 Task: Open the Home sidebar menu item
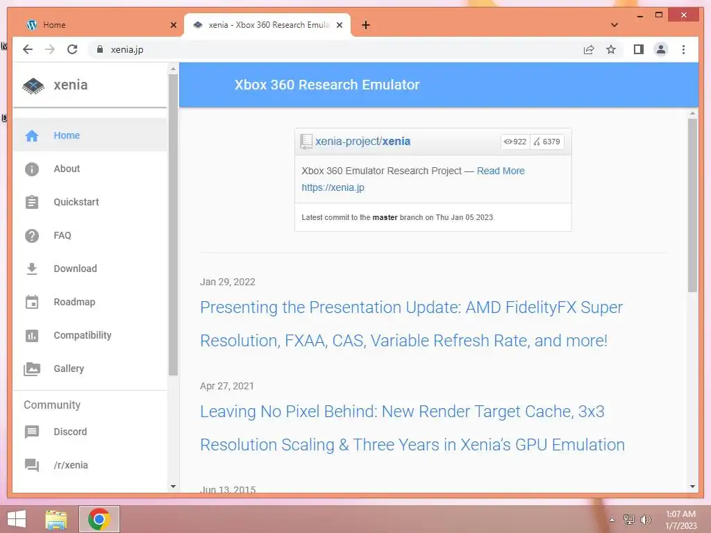pos(90,135)
